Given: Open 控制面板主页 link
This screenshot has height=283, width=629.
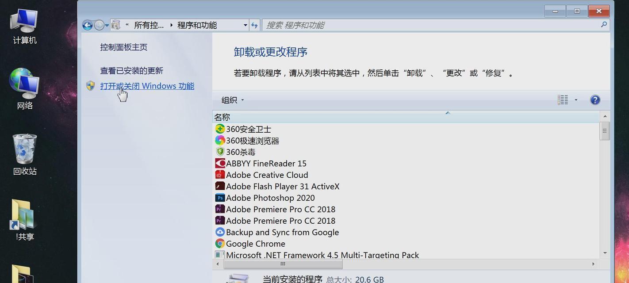Looking at the screenshot, I should [124, 47].
